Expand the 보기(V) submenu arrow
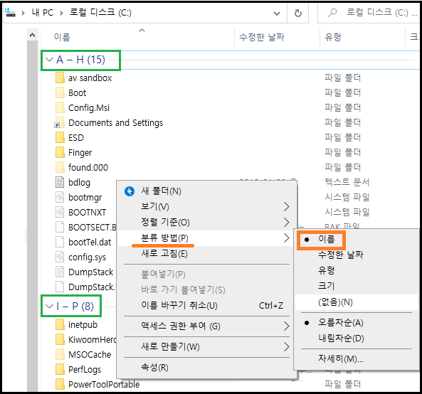Viewport: 422px width, 394px height. [286, 206]
